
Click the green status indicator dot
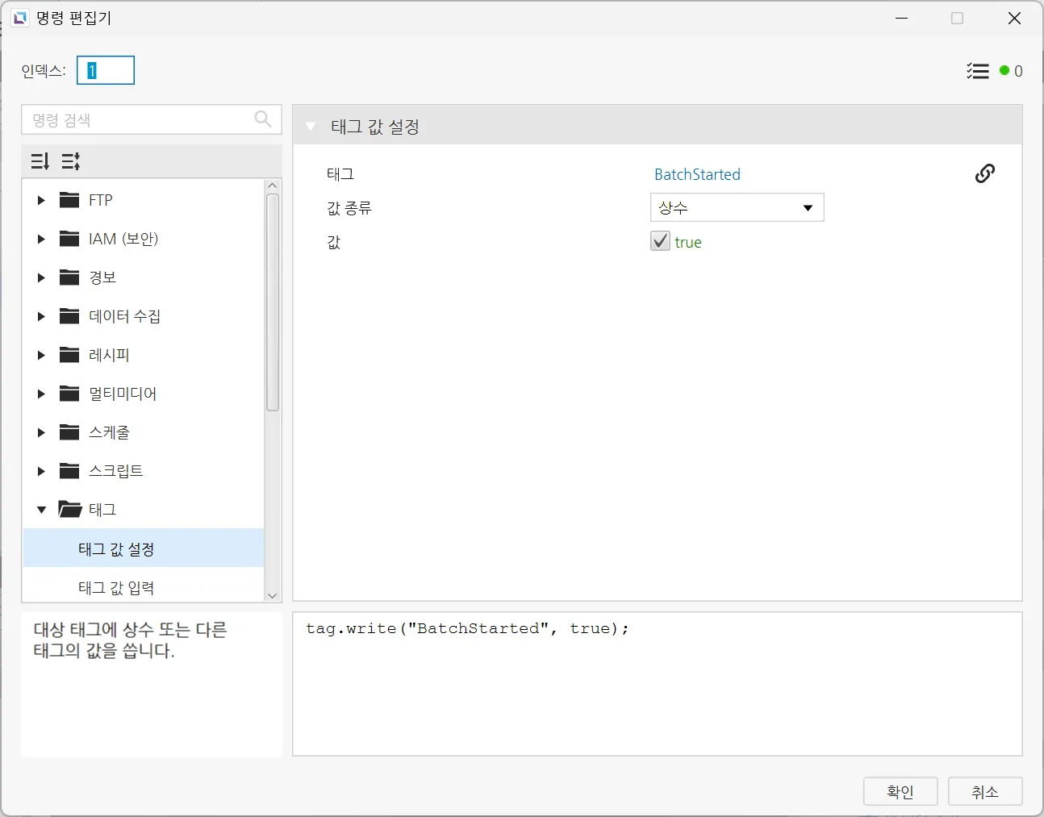1004,71
